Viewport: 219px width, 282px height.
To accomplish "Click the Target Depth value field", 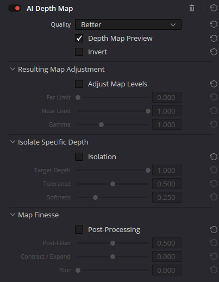I will (x=167, y=170).
